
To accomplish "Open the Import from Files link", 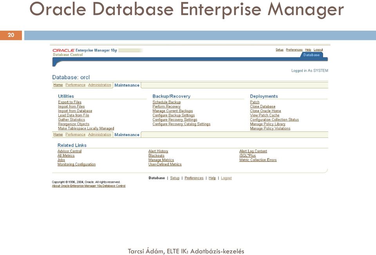I will [x=71, y=106].
